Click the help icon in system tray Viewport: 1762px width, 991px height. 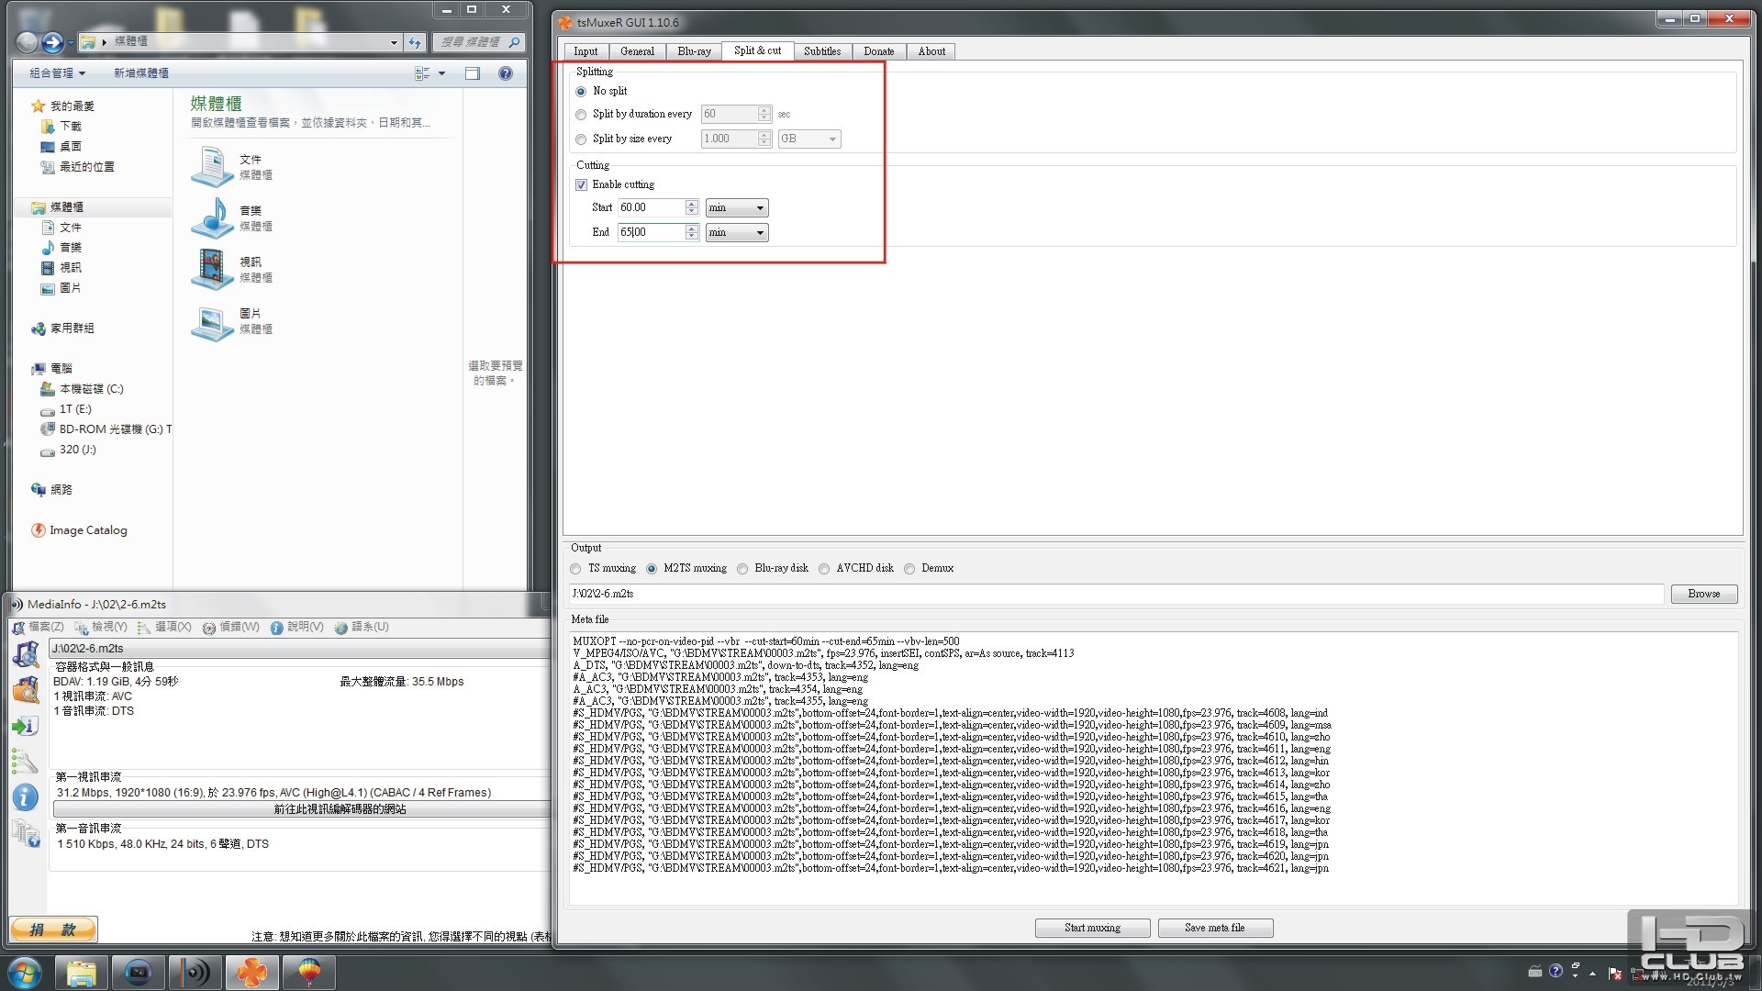1556,971
